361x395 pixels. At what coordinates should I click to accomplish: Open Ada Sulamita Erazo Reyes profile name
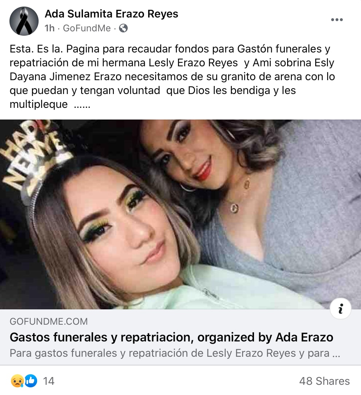(111, 14)
